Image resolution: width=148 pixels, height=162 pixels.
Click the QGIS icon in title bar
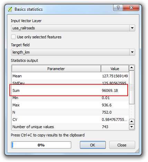pos(10,9)
